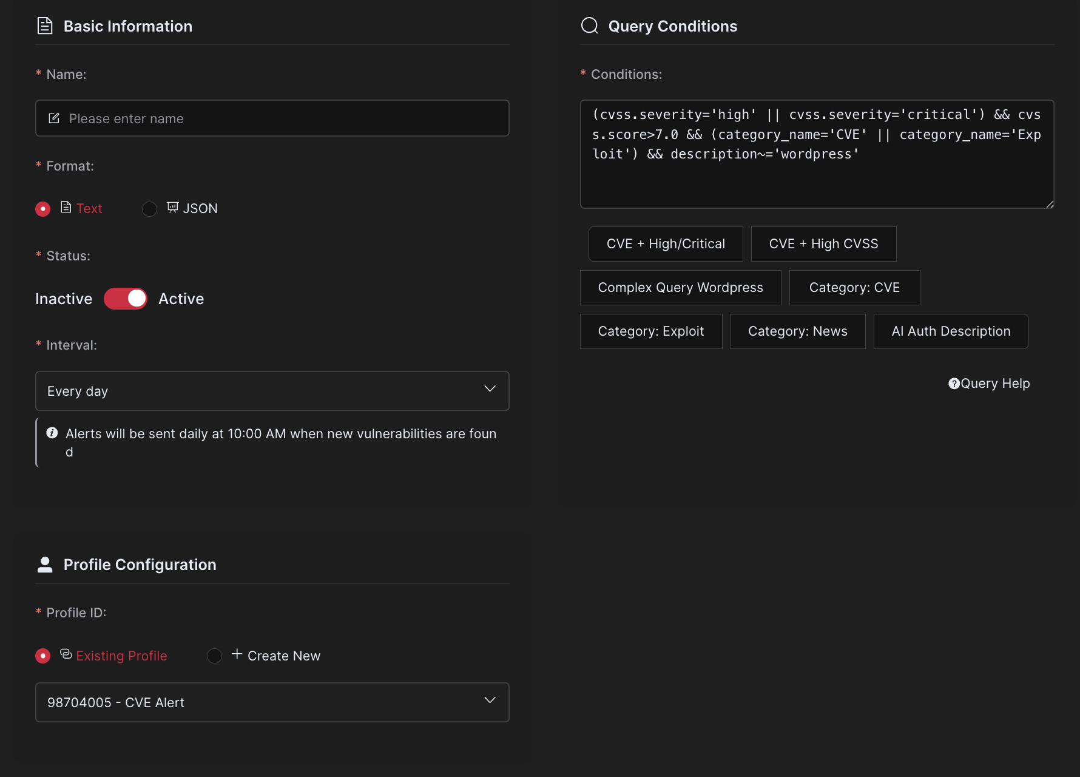The height and width of the screenshot is (777, 1080).
Task: Apply the Category: CVE preset
Action: (854, 288)
